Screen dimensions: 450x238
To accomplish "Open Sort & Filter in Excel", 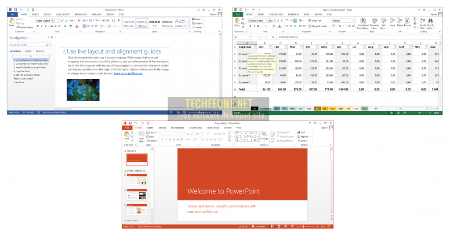I will pos(422,24).
